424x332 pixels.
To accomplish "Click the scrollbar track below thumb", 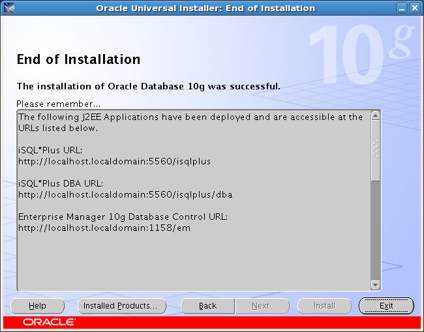I will [x=375, y=231].
